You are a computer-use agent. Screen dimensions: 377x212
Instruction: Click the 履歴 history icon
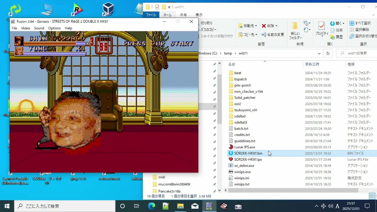[x=333, y=37]
